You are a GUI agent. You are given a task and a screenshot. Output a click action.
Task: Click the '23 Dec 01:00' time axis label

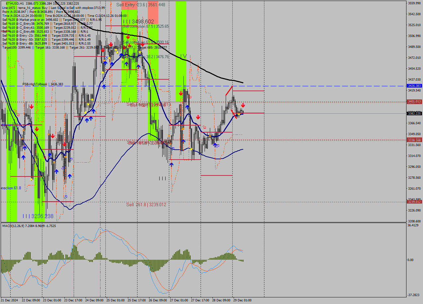click(x=52, y=300)
